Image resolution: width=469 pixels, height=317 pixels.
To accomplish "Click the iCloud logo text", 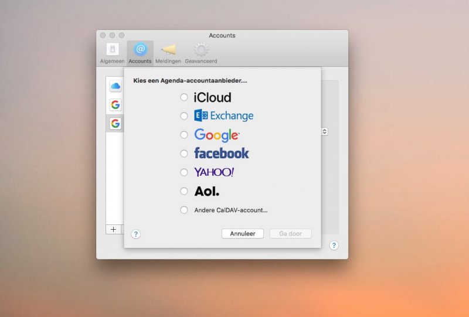I will [212, 97].
